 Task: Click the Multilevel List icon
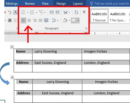pyautogui.click(x=41, y=12)
